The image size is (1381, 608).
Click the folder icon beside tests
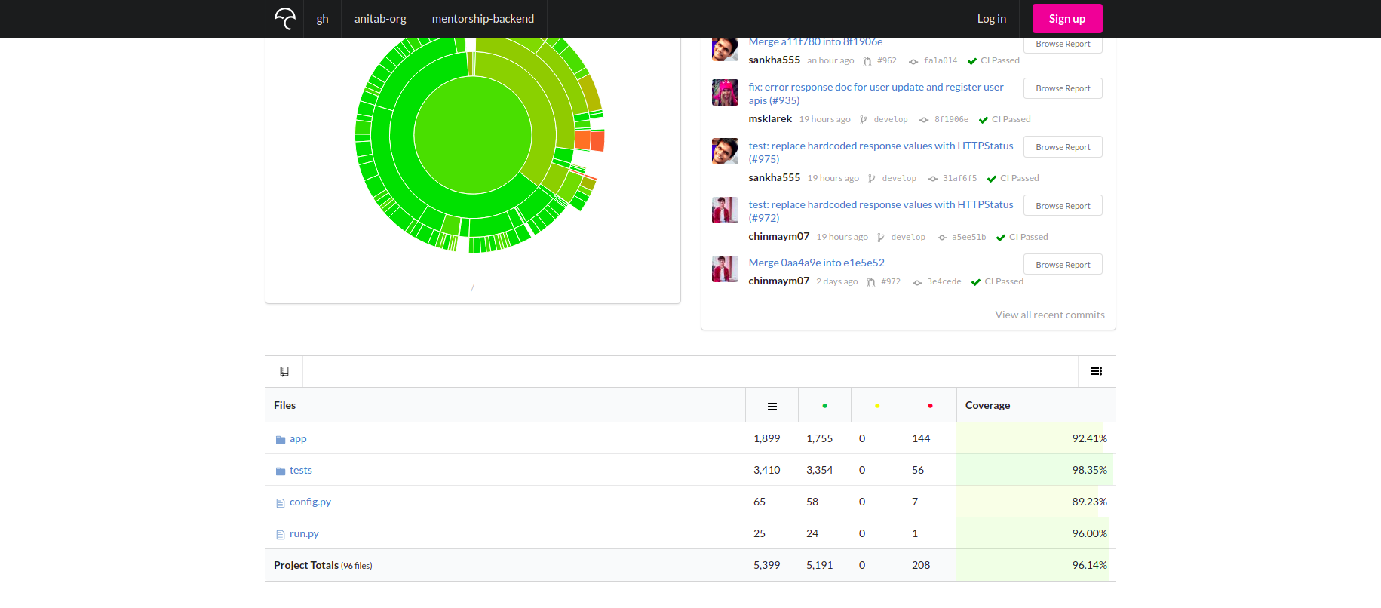point(281,471)
